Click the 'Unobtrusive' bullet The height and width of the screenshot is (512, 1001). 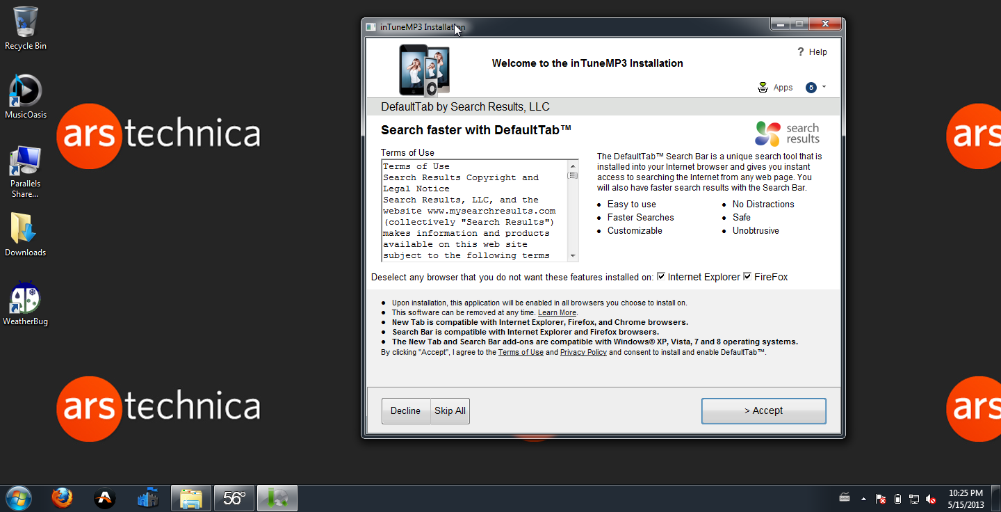756,230
